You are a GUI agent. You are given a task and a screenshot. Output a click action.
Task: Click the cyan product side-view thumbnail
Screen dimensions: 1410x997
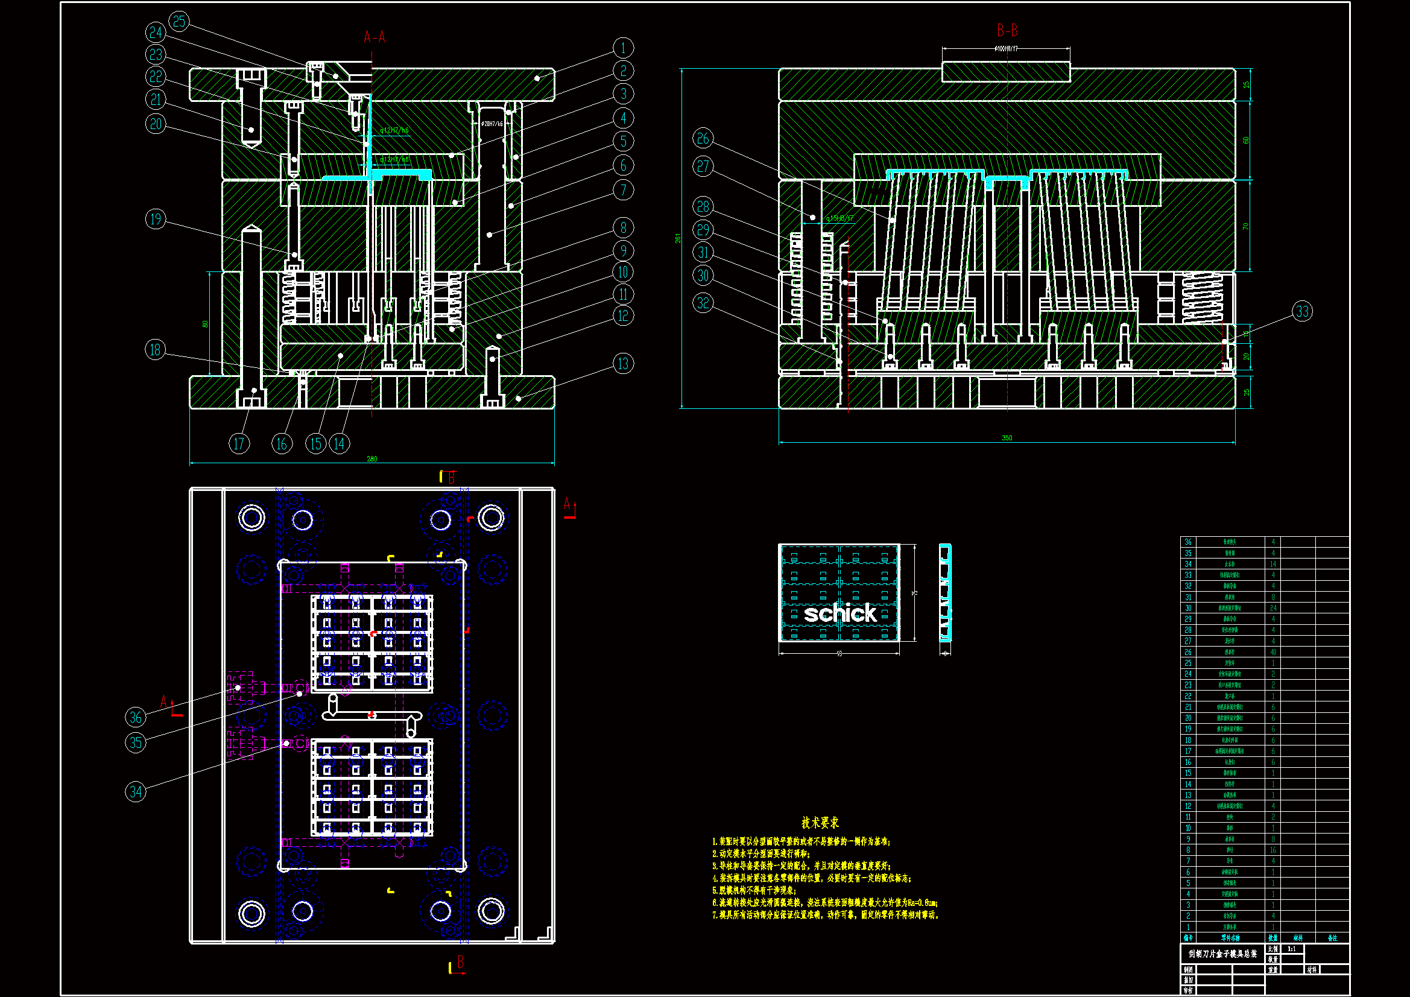[x=945, y=593]
